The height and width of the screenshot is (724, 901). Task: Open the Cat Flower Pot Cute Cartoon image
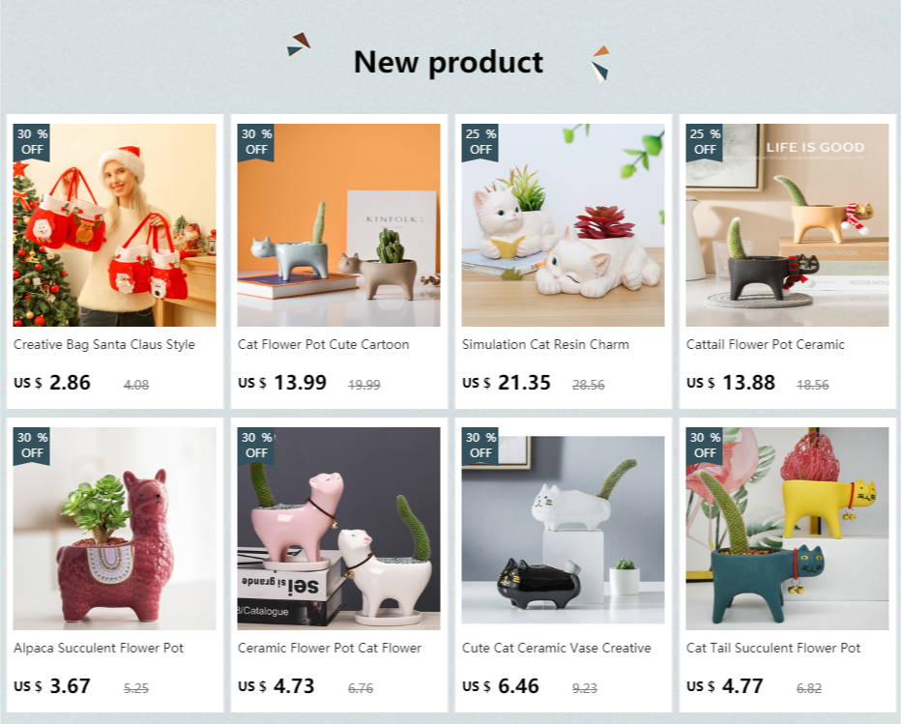[338, 224]
